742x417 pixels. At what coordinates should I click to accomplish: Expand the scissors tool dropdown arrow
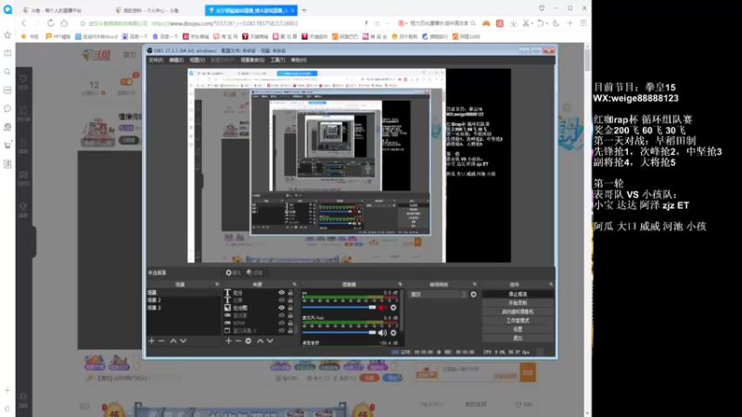pos(531,23)
